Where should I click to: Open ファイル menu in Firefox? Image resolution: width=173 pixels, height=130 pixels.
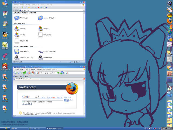tap(16, 69)
